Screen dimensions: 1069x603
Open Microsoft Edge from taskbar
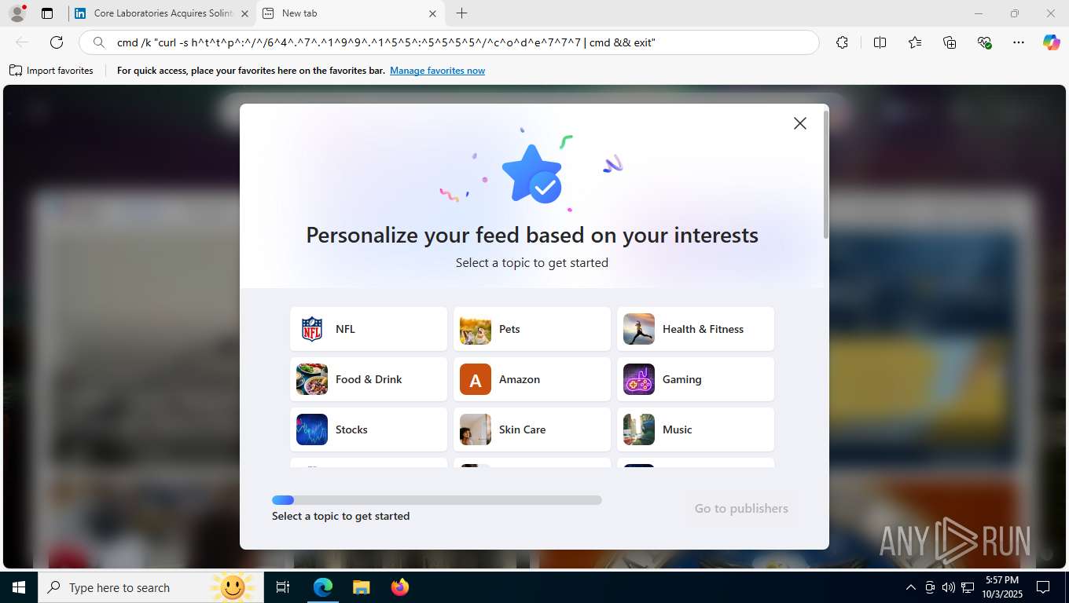point(323,587)
